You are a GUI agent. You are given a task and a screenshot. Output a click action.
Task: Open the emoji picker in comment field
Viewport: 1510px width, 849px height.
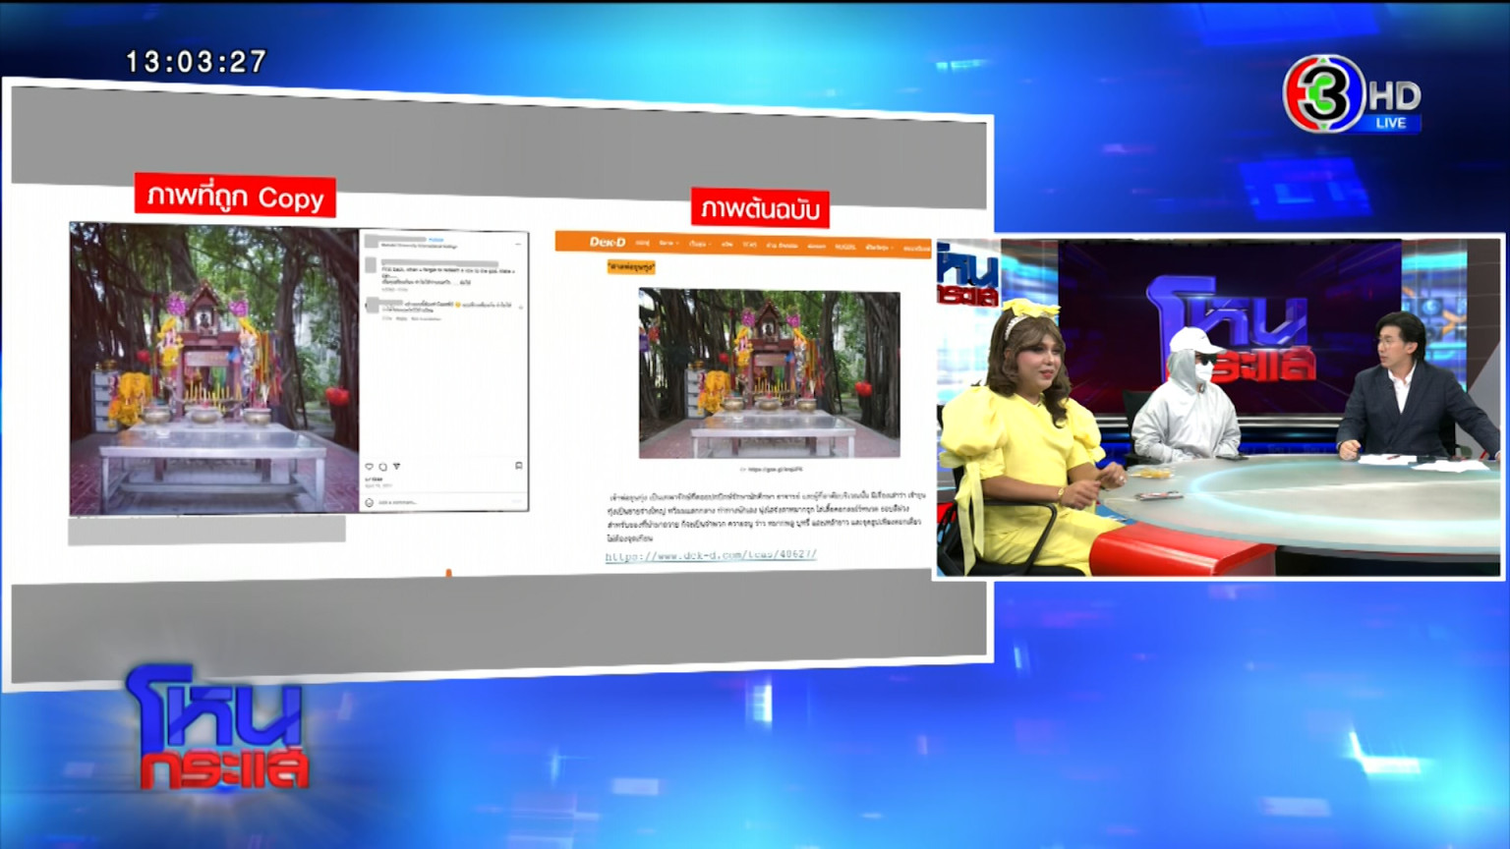click(369, 502)
